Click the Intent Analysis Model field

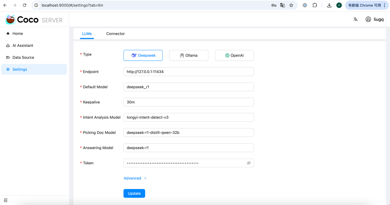coord(189,117)
